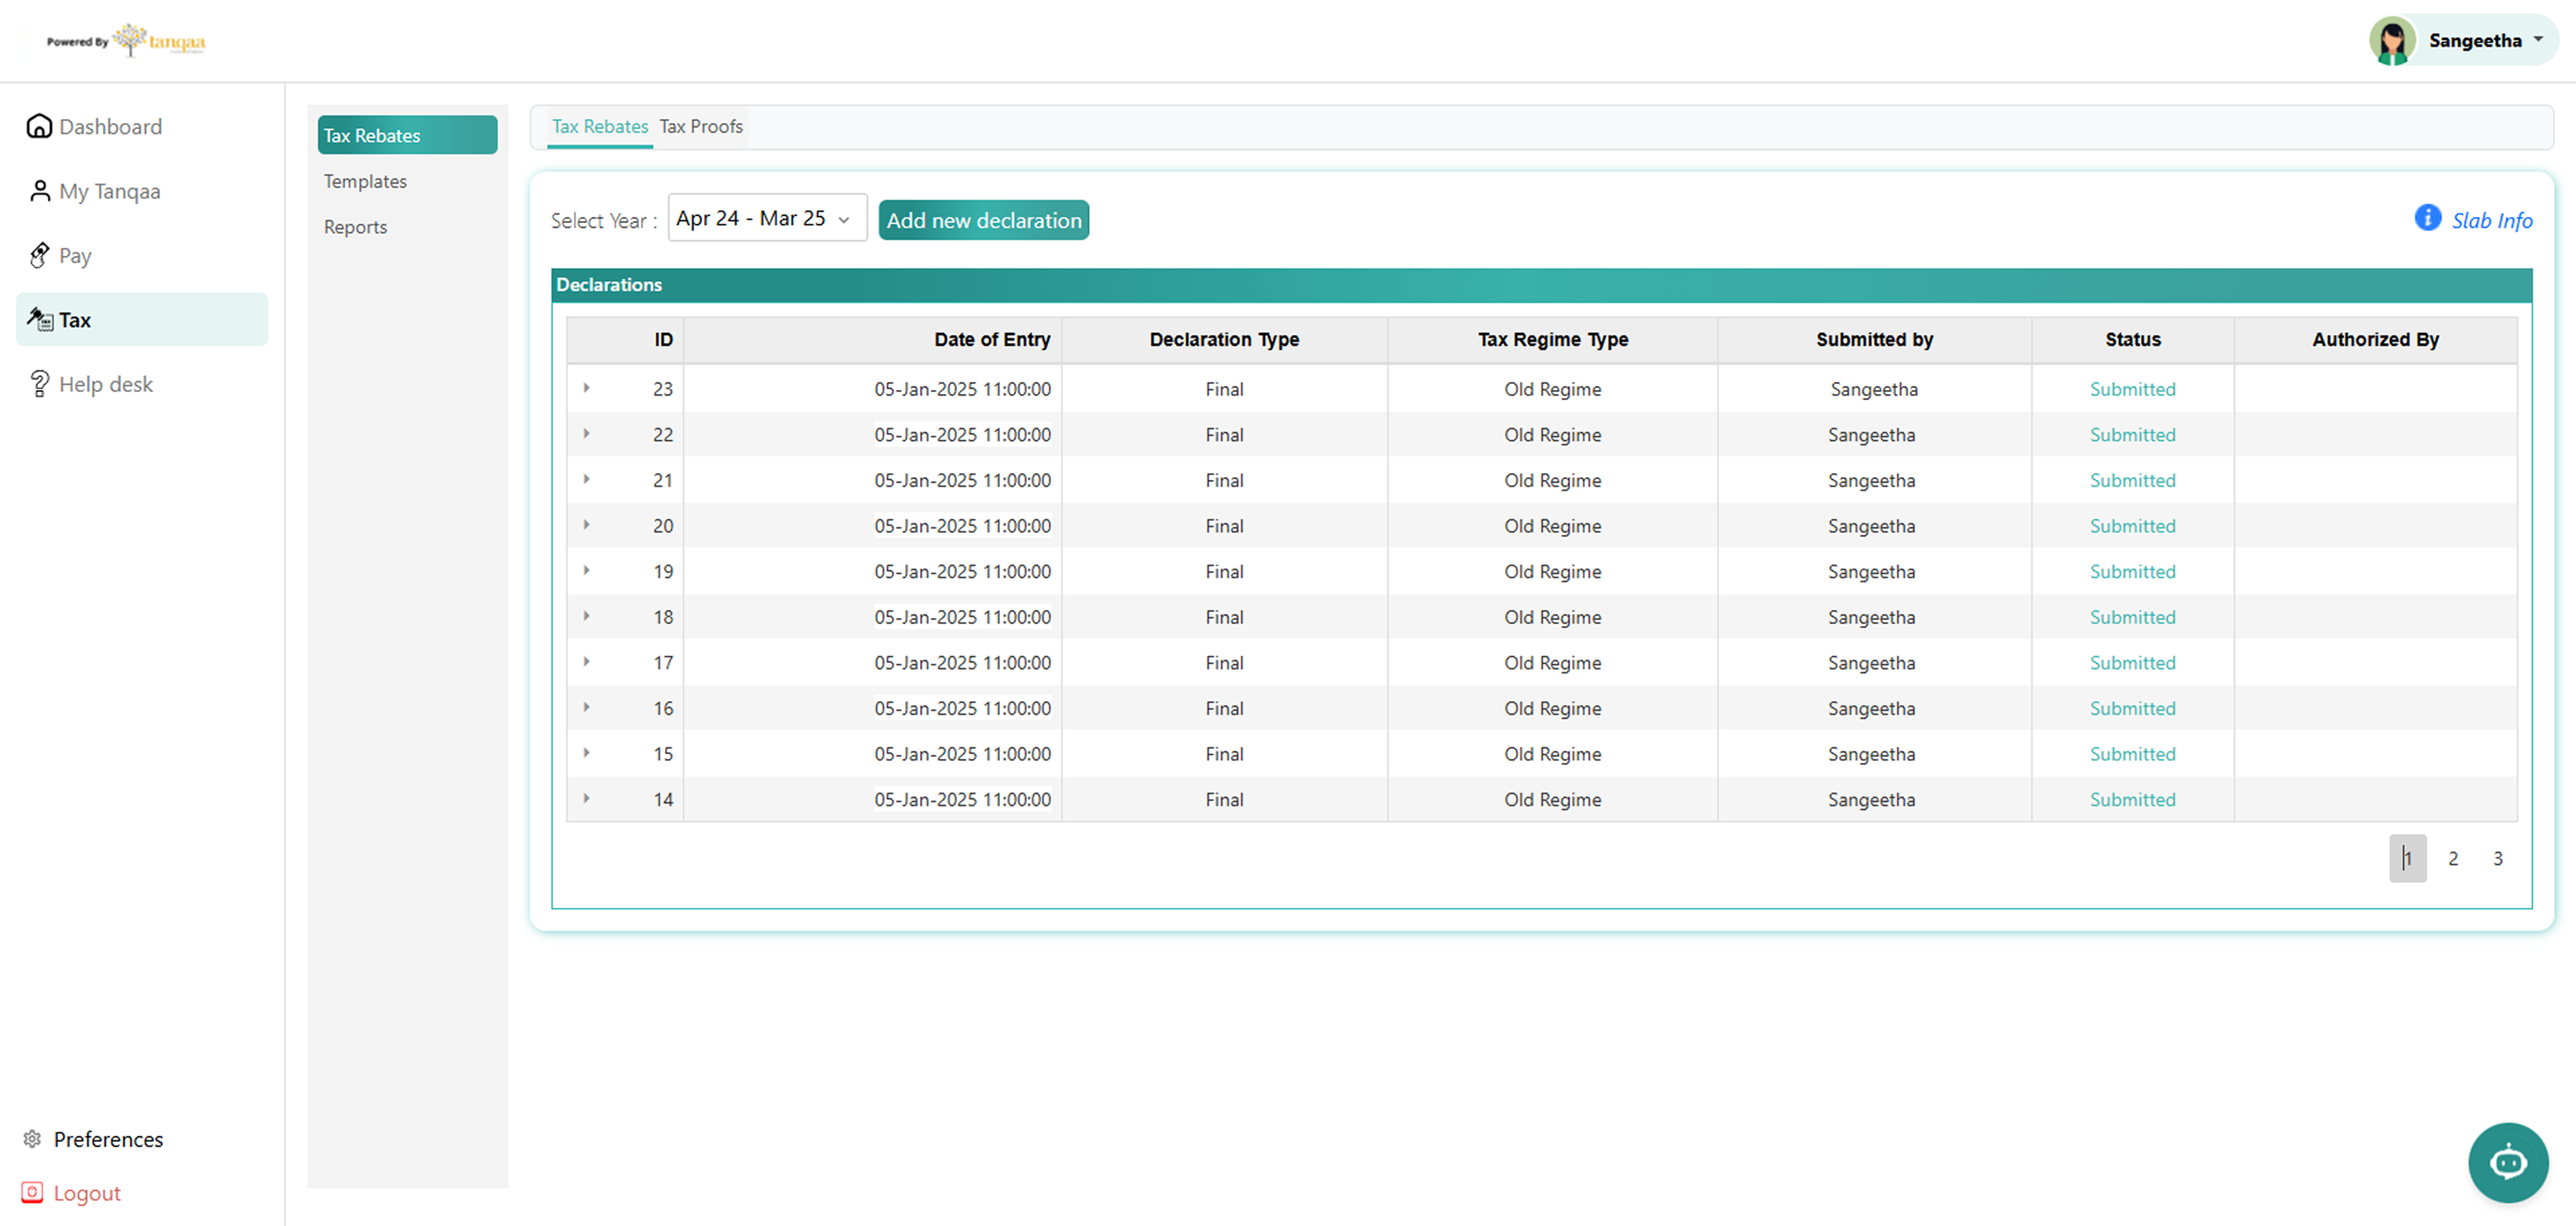Open Reports in the submenu

pos(355,227)
